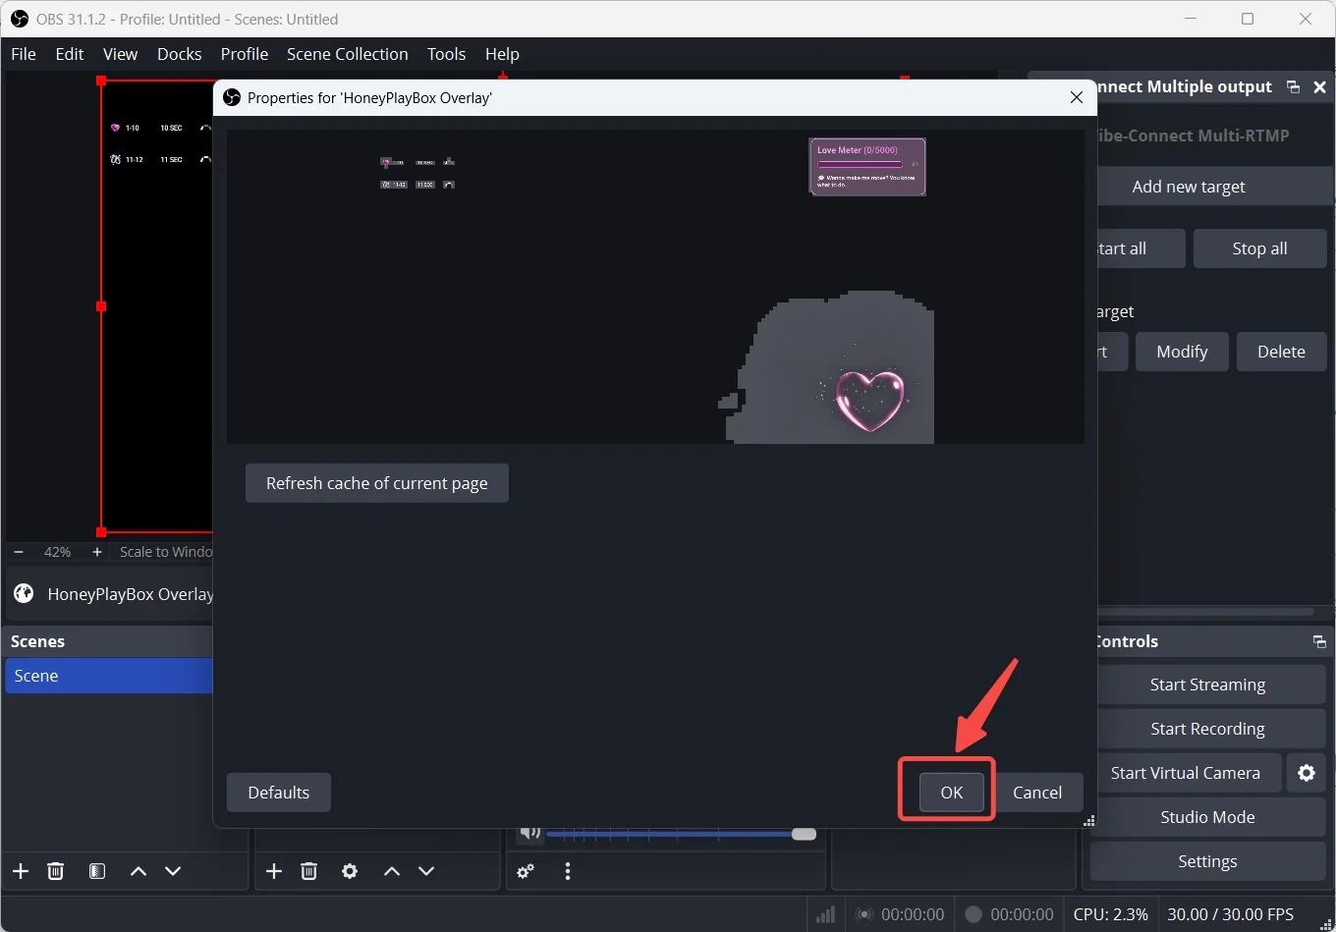
Task: Move scene up with the chevron arrow
Action: [x=139, y=871]
